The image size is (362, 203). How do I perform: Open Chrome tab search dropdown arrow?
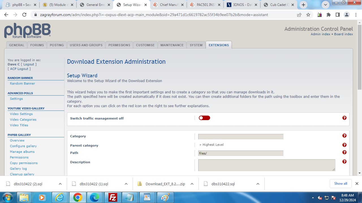326,5
